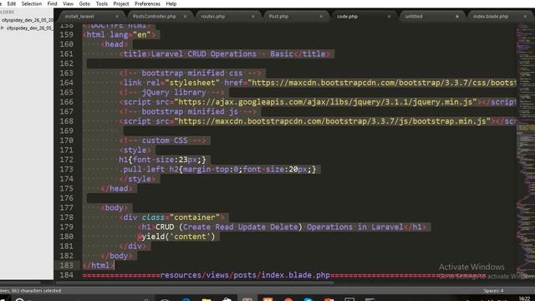The height and width of the screenshot is (301, 535).
Task: Open the Spaces: 4 indentation setting
Action: coord(493,291)
